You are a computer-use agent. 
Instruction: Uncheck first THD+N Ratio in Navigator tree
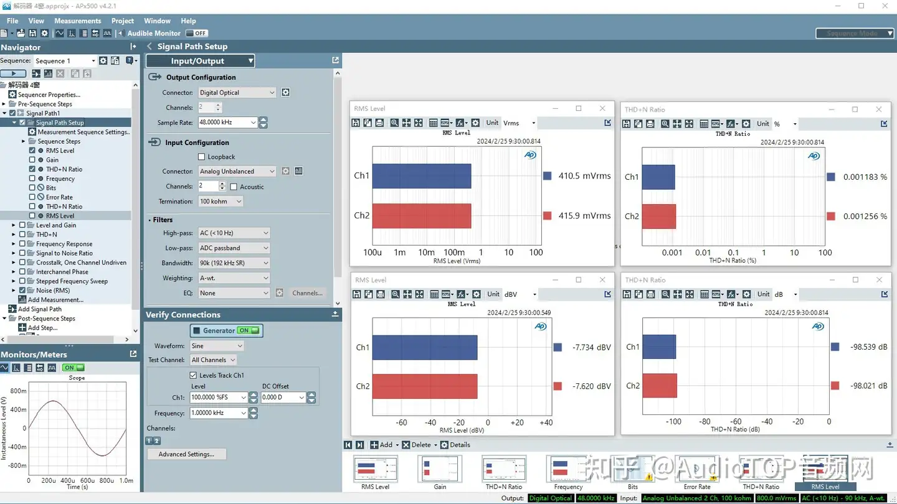[32, 169]
